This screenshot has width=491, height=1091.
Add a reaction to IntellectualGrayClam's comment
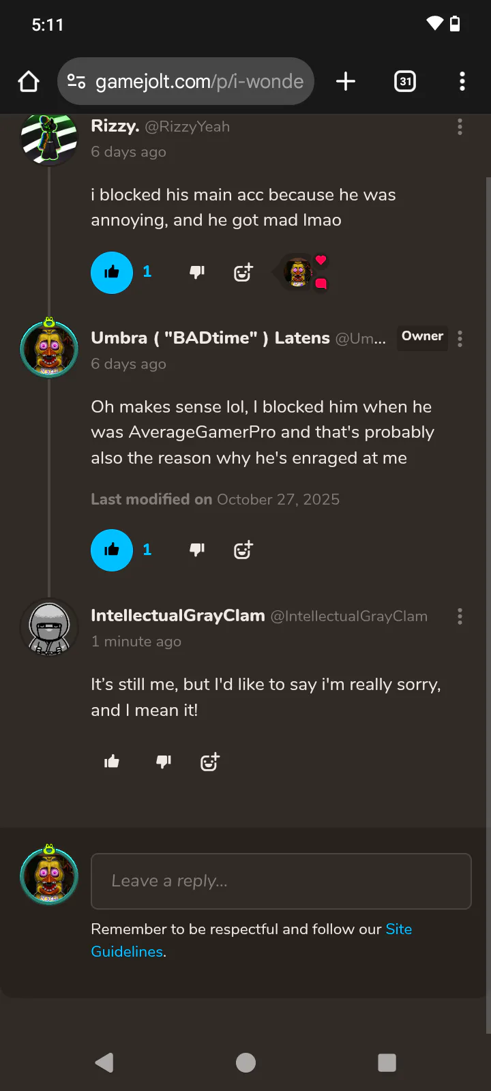(210, 762)
